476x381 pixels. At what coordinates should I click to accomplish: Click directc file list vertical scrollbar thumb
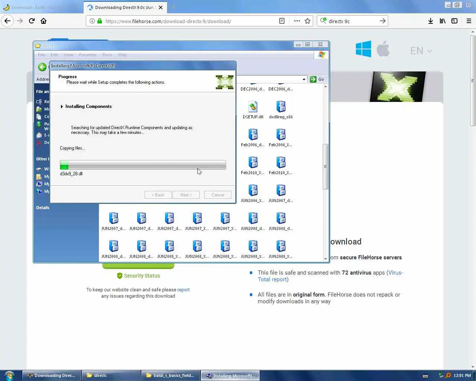325,167
